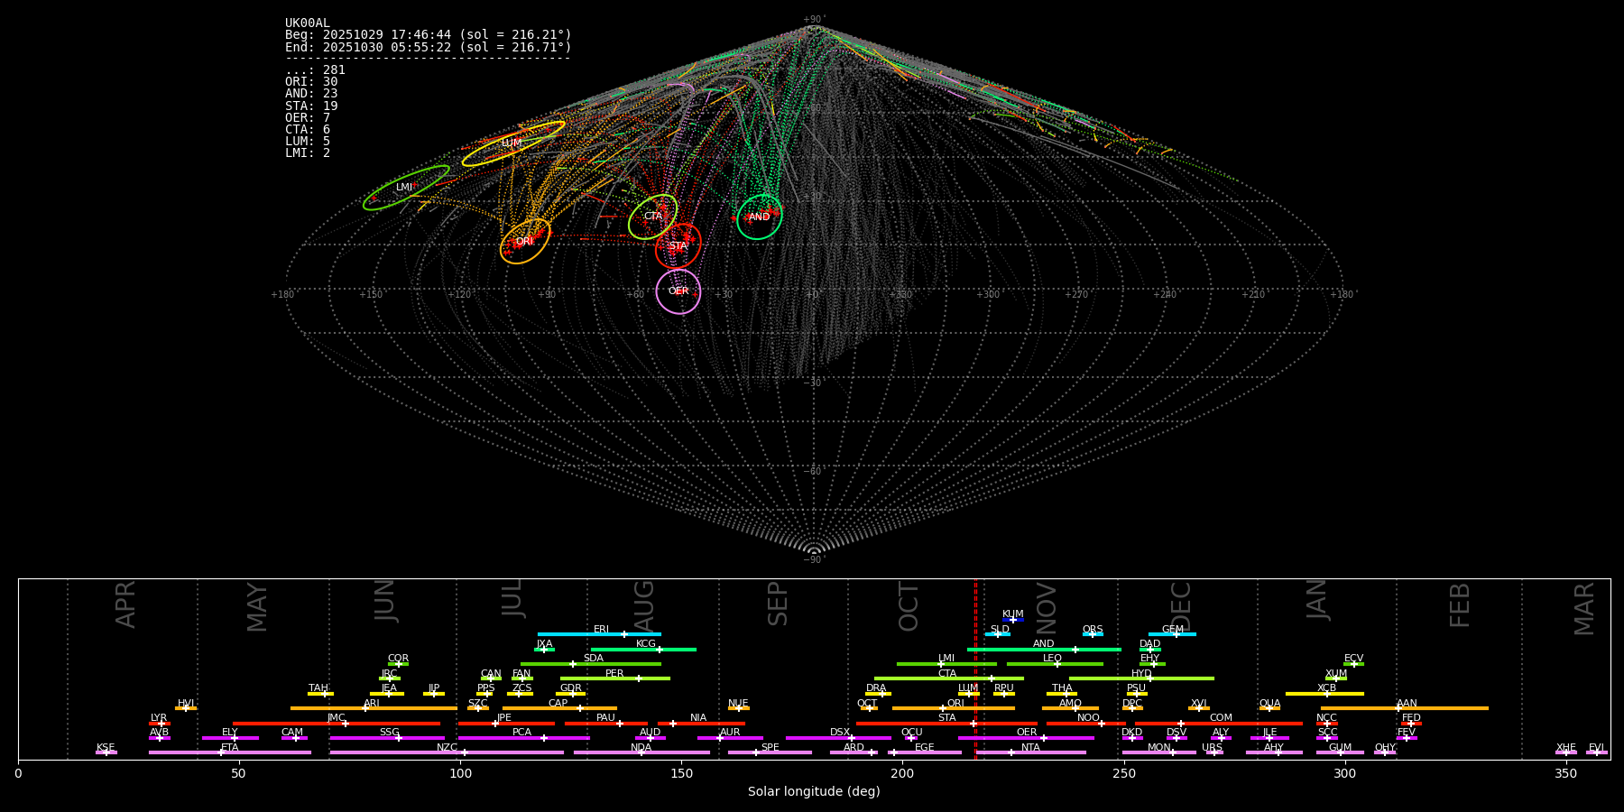
Task: Click the HYD shower bar in timeline
Action: pyautogui.click(x=1141, y=678)
